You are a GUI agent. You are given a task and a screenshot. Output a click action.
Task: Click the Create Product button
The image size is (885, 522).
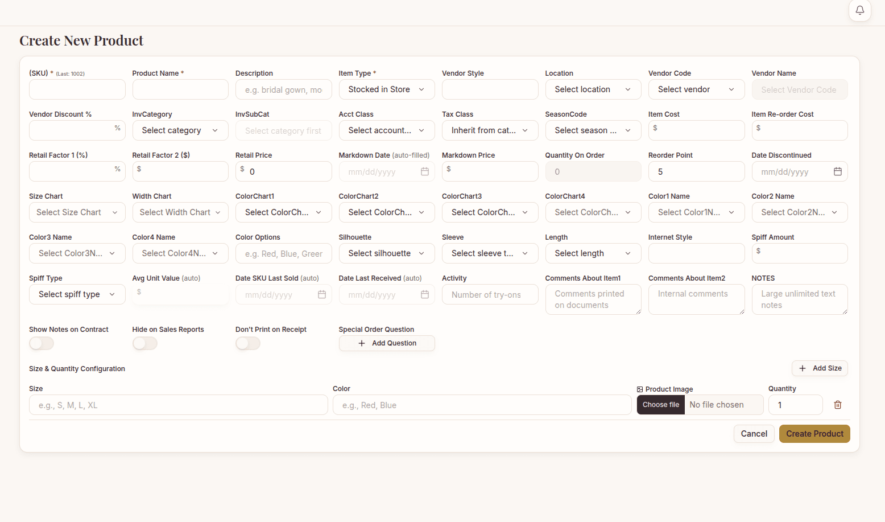pos(814,434)
